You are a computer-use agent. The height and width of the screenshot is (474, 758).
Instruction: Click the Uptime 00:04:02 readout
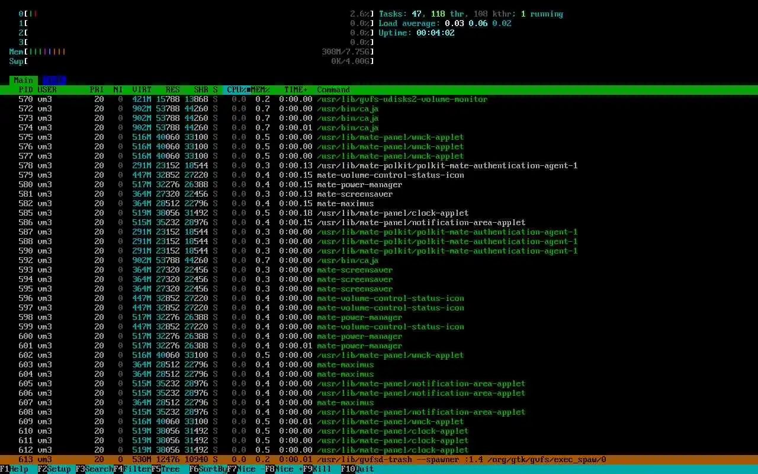tap(417, 33)
